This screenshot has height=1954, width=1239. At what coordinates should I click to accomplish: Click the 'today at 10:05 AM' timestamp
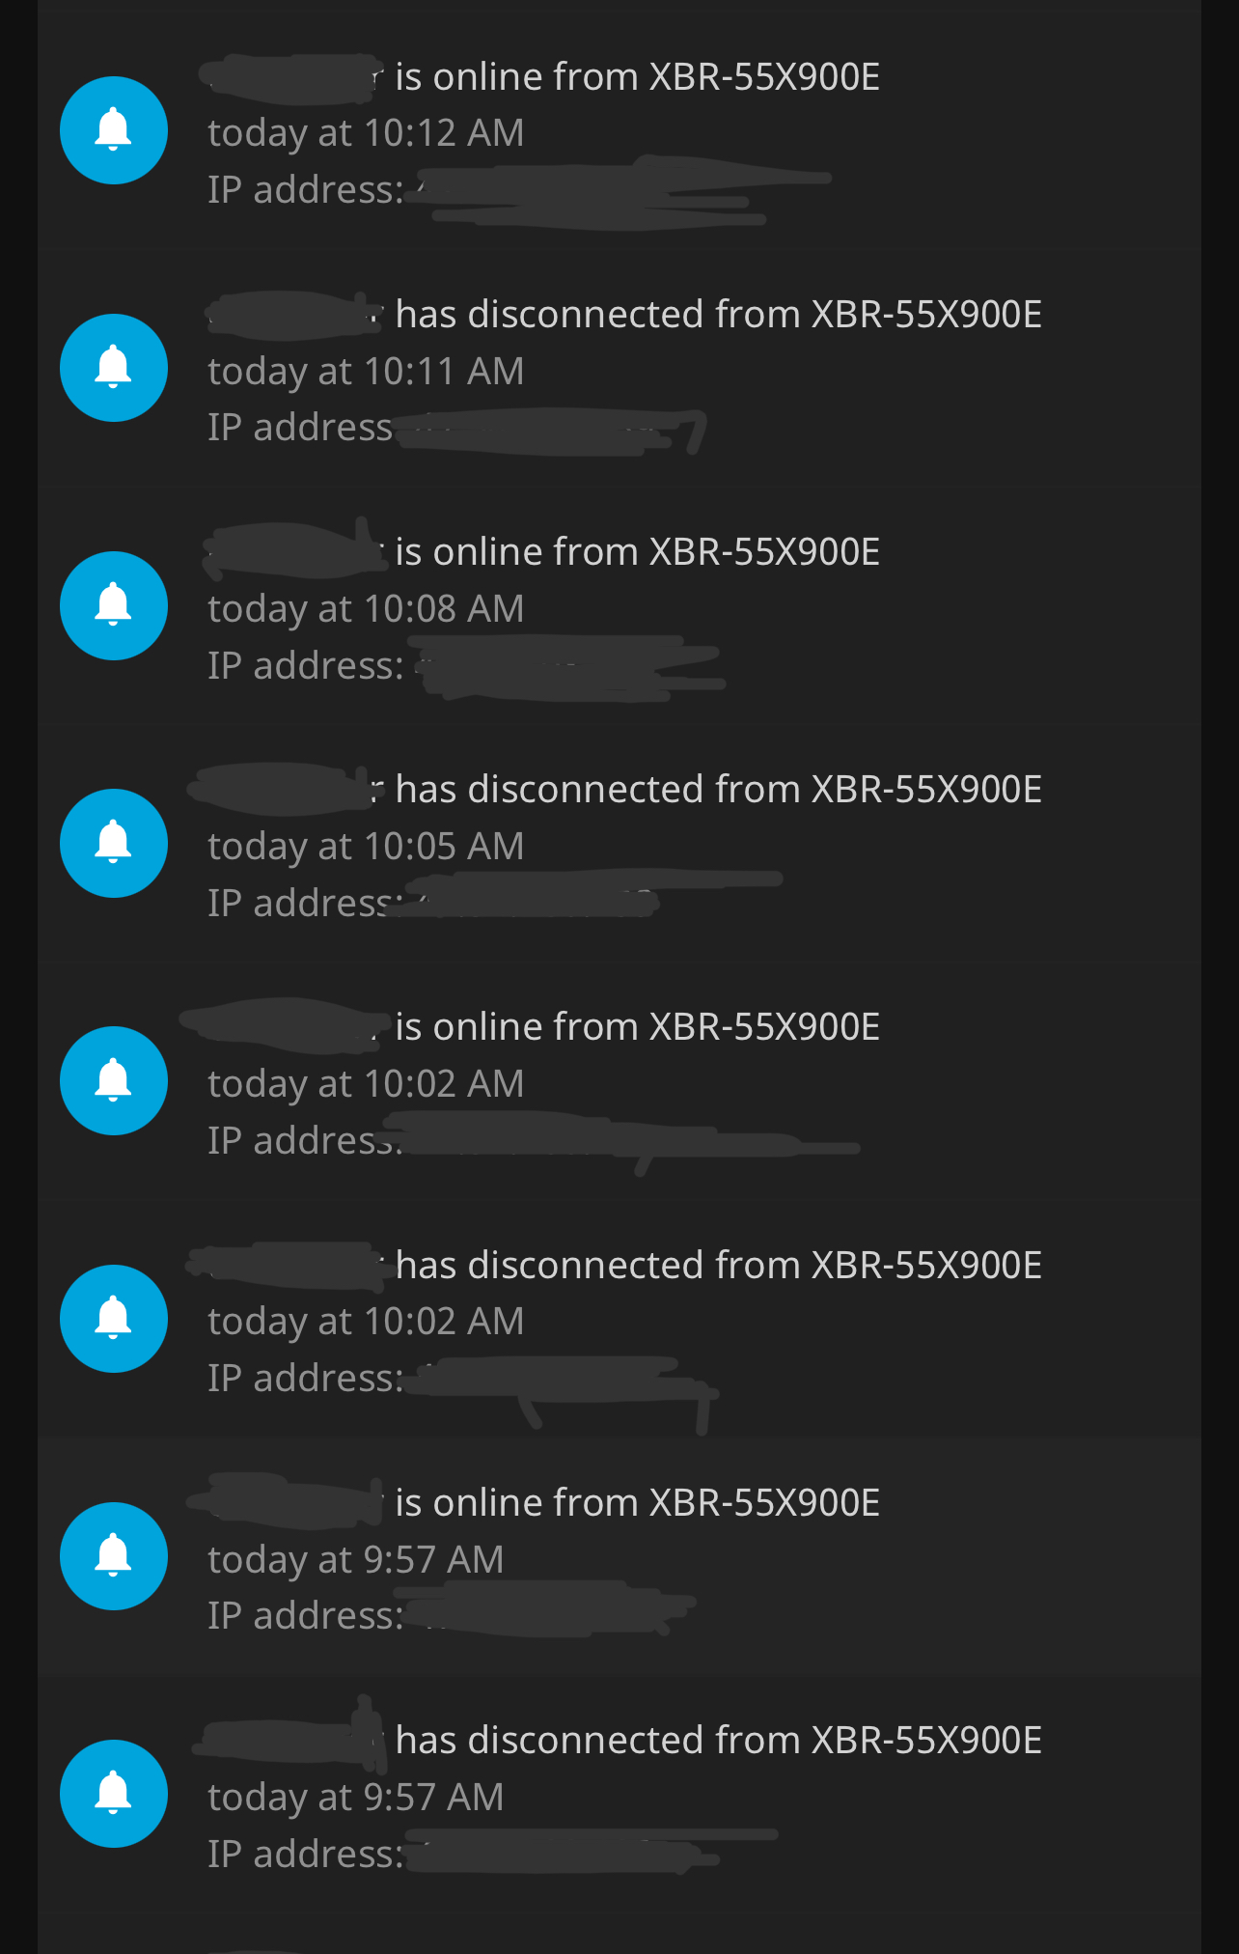pos(366,847)
